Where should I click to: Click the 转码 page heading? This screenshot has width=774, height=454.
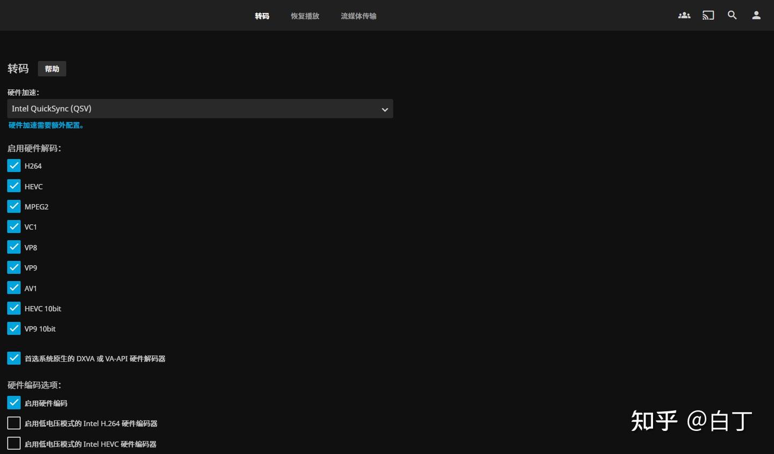click(18, 68)
